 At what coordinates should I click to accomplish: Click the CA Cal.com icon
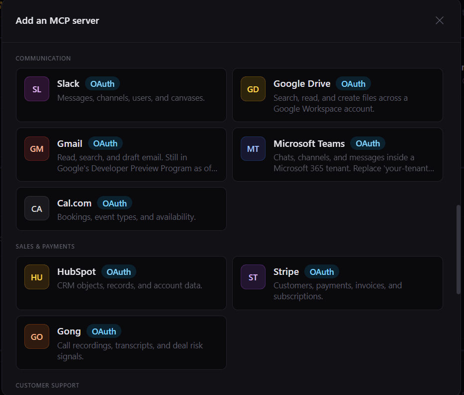37,208
